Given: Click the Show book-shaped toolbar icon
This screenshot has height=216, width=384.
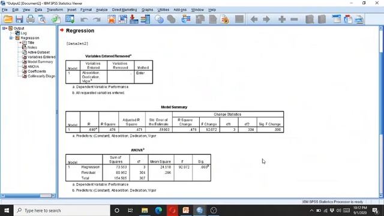Looking at the screenshot, I should (x=310, y=19).
